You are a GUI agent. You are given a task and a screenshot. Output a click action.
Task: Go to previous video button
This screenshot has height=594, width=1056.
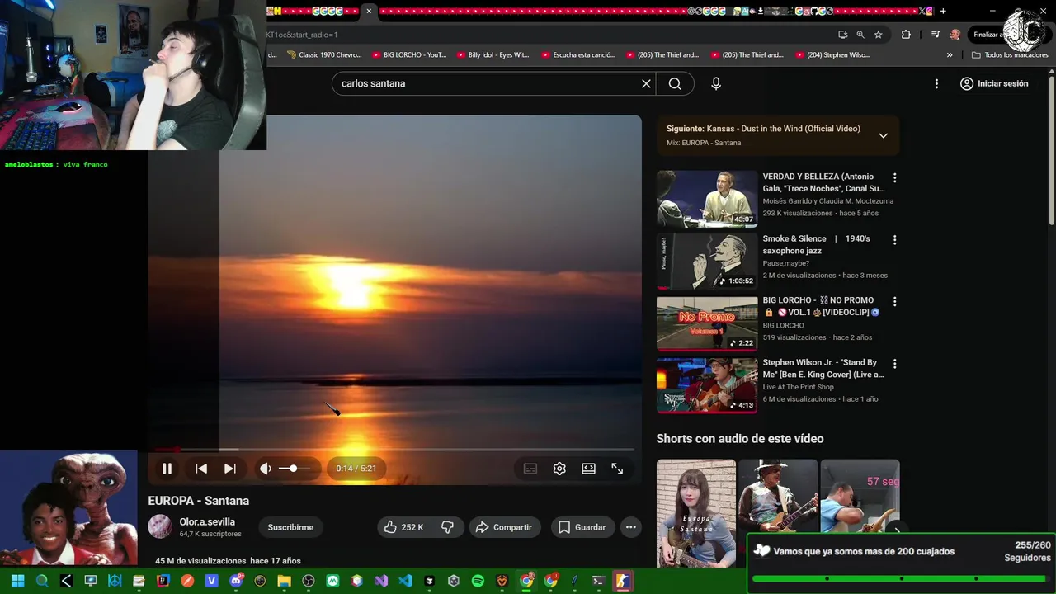pyautogui.click(x=201, y=469)
